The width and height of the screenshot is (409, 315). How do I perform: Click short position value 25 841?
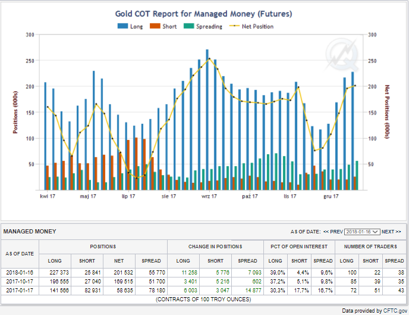[x=93, y=273]
